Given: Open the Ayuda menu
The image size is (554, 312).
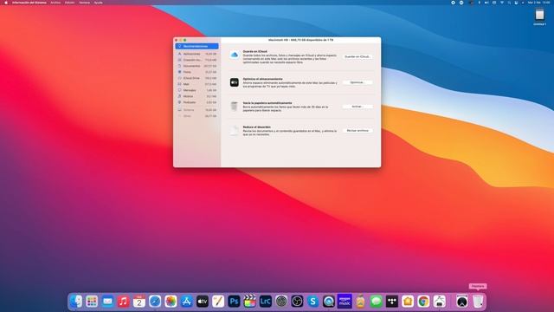Looking at the screenshot, I should (98, 3).
